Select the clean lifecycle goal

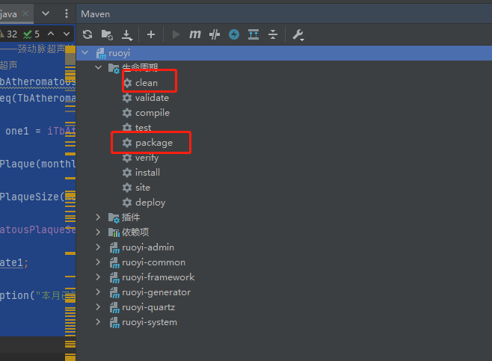tap(147, 83)
